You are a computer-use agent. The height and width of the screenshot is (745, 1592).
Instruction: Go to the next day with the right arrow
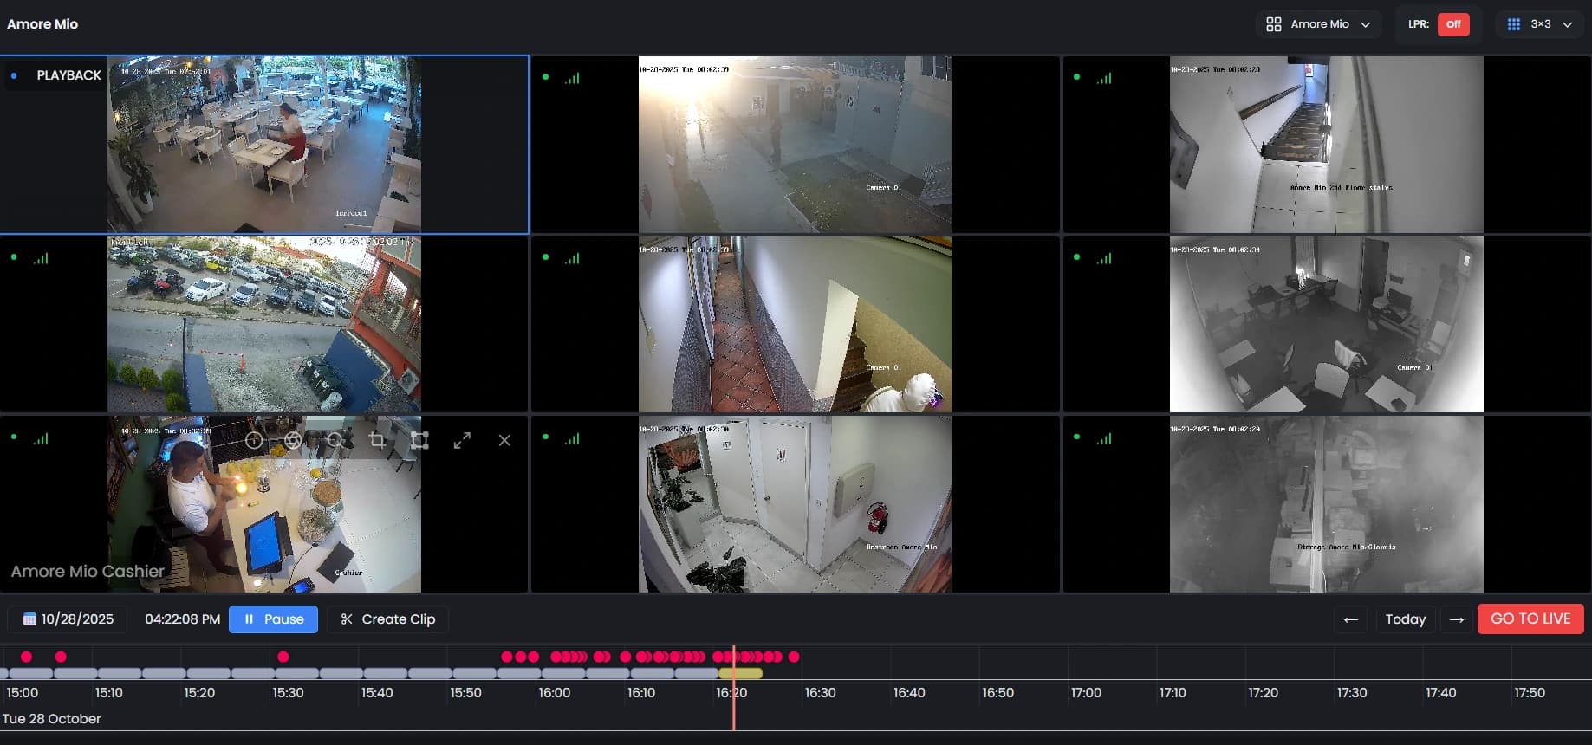[1457, 619]
